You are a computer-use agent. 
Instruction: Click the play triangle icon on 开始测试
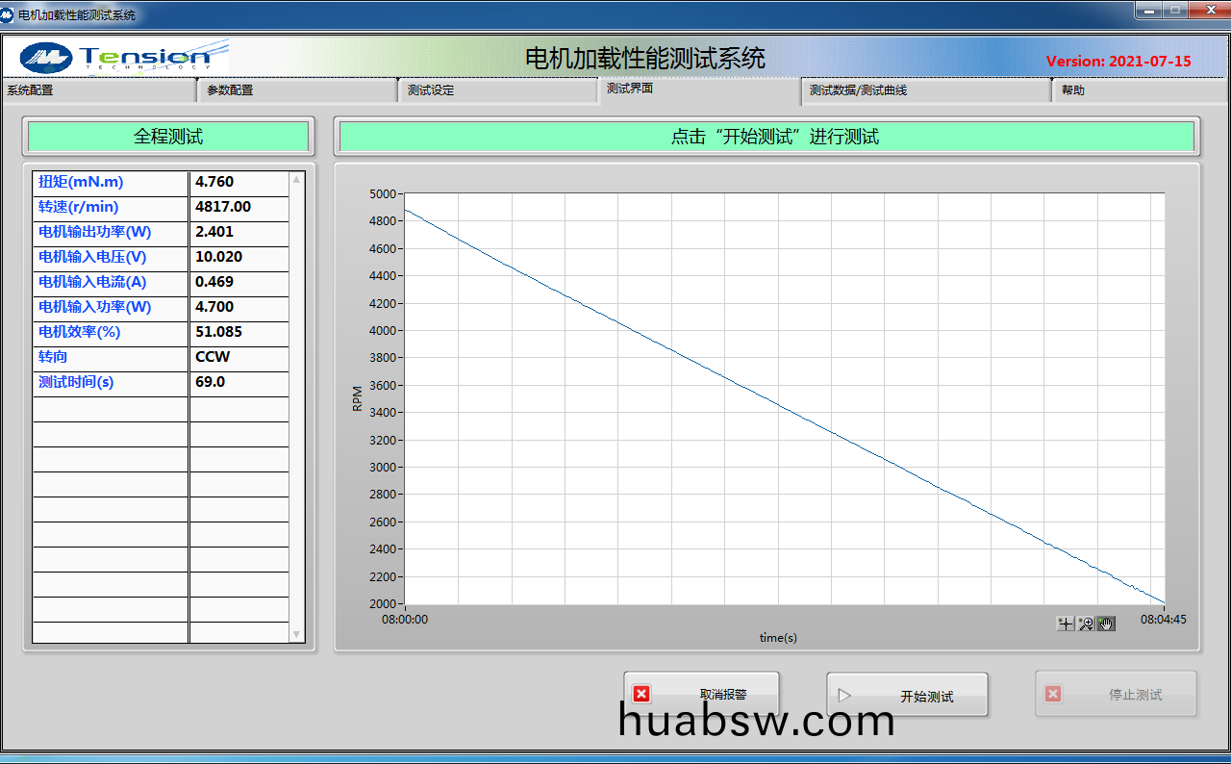tap(844, 695)
